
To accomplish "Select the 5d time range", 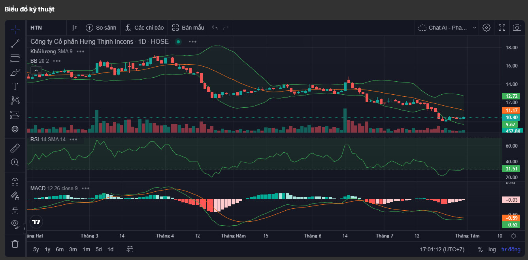I will [x=98, y=249].
